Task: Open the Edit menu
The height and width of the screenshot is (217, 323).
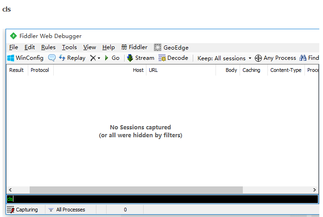Action: (30, 47)
